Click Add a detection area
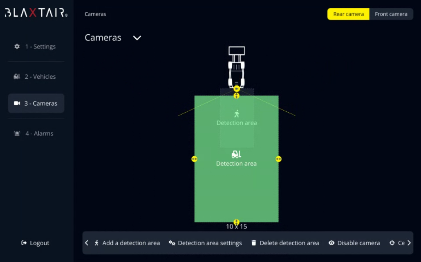421x262 pixels. (x=131, y=243)
